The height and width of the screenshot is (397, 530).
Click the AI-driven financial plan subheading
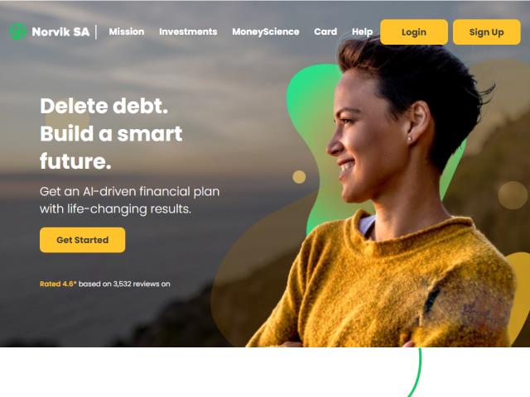click(130, 200)
